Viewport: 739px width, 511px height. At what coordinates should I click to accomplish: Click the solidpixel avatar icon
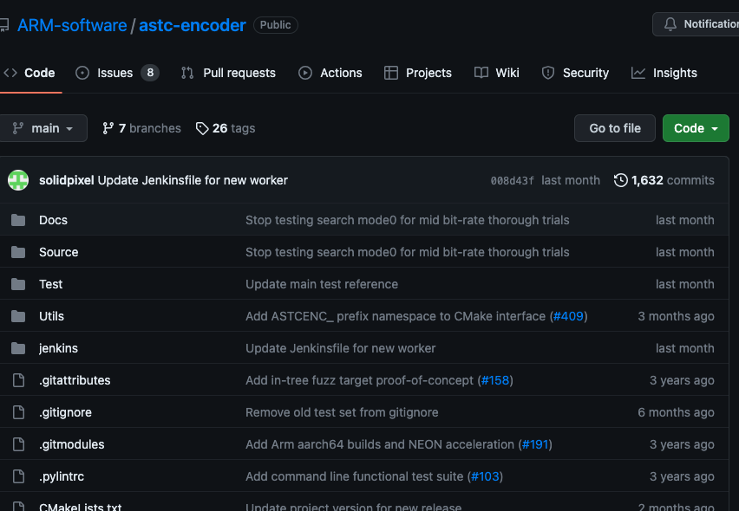pyautogui.click(x=18, y=180)
